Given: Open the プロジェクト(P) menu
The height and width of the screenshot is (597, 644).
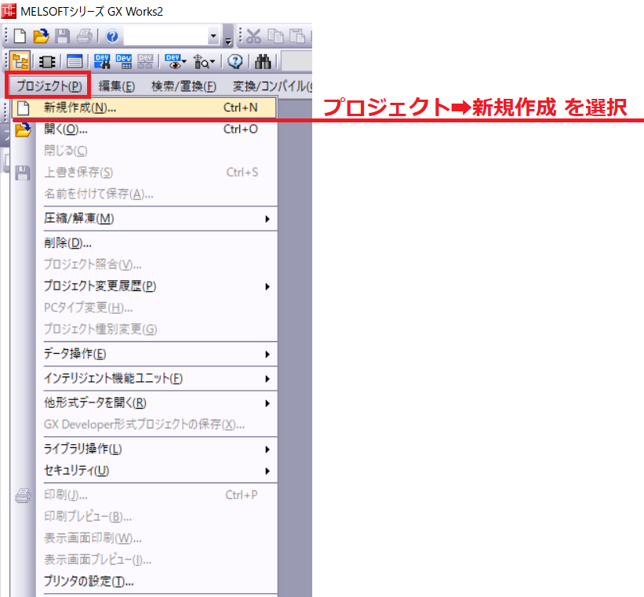Looking at the screenshot, I should 49,86.
